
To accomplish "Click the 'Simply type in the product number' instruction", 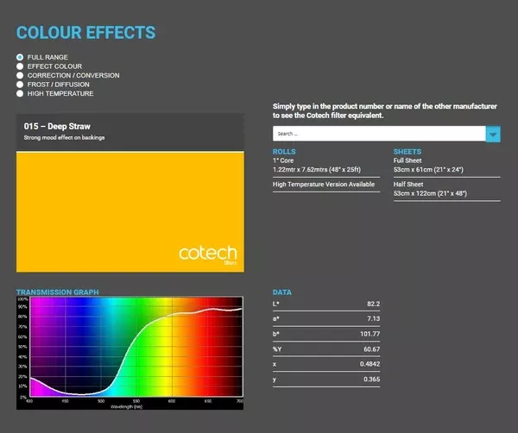I will click(x=385, y=110).
